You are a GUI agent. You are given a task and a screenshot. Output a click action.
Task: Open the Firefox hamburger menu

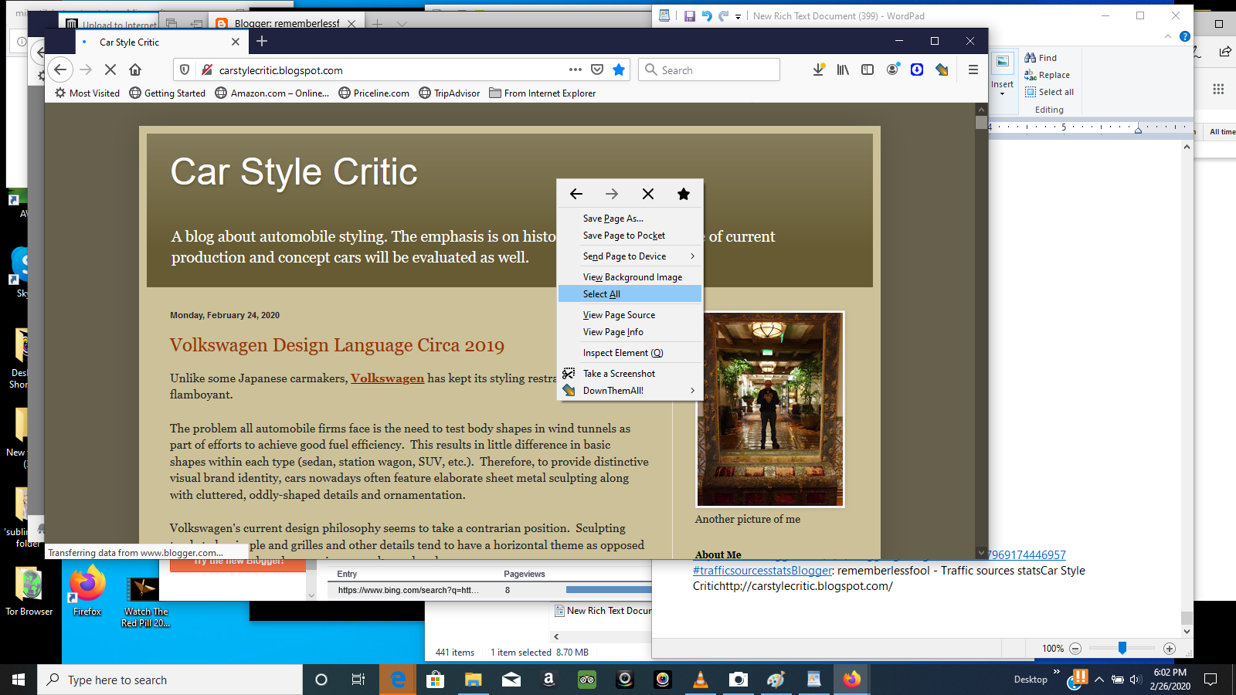point(973,69)
